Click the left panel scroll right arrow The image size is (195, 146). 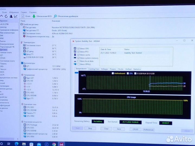pyautogui.click(x=18, y=139)
